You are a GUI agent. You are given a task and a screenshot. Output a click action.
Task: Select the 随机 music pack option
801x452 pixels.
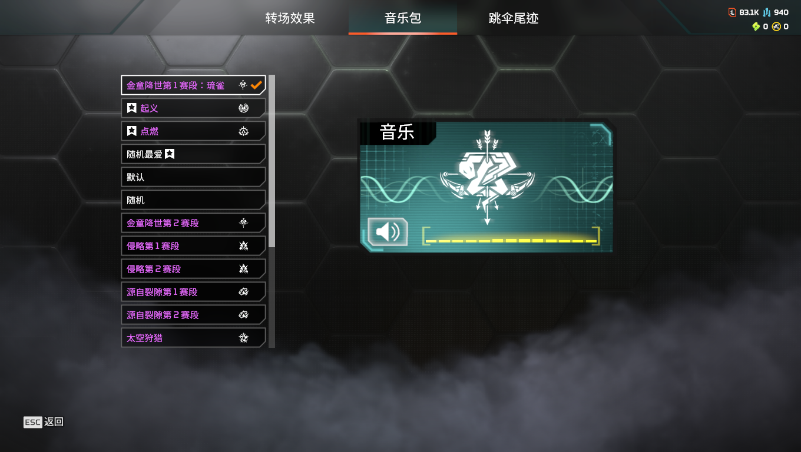point(193,200)
